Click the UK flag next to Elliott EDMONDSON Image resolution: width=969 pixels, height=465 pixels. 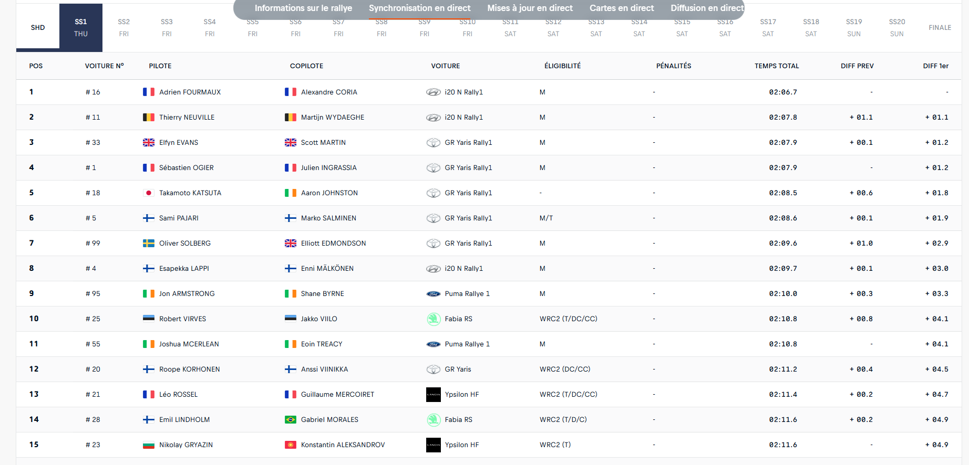pos(291,243)
